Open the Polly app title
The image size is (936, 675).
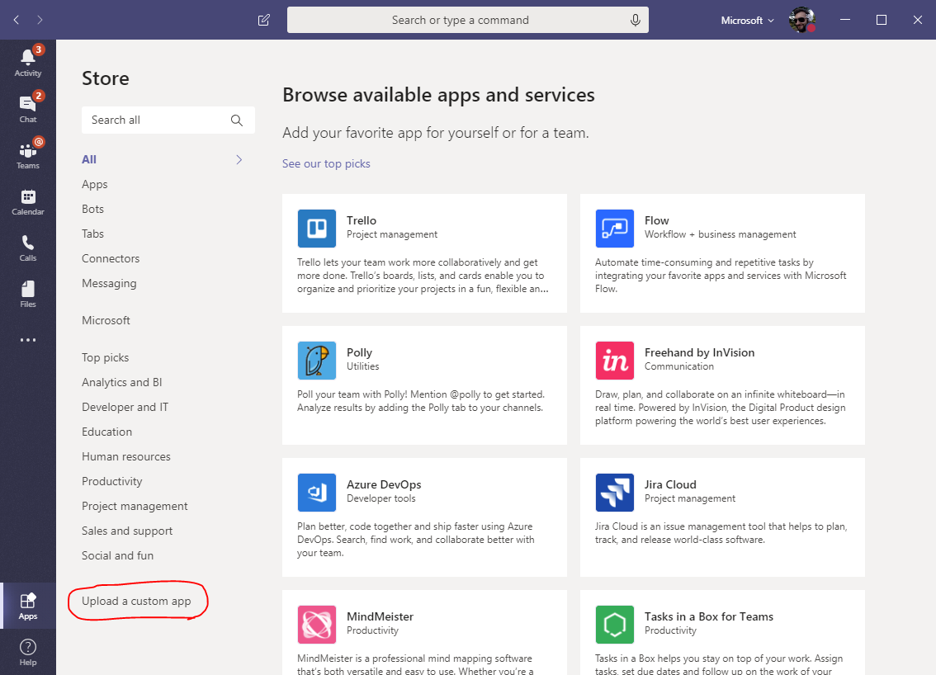pyautogui.click(x=359, y=352)
